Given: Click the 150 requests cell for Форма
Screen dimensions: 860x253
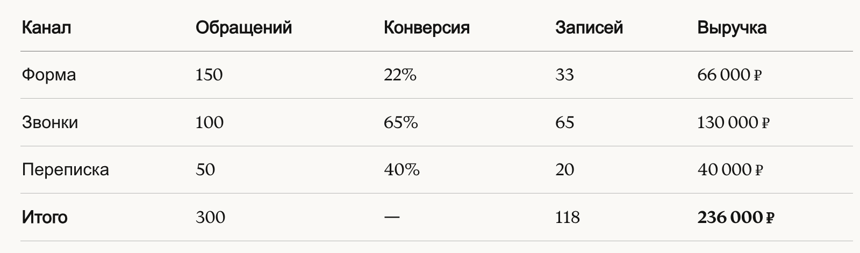Looking at the screenshot, I should [x=209, y=75].
